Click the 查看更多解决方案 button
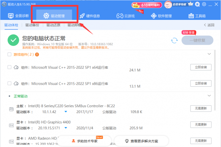This screenshot has width=221, height=147. click(x=141, y=141)
